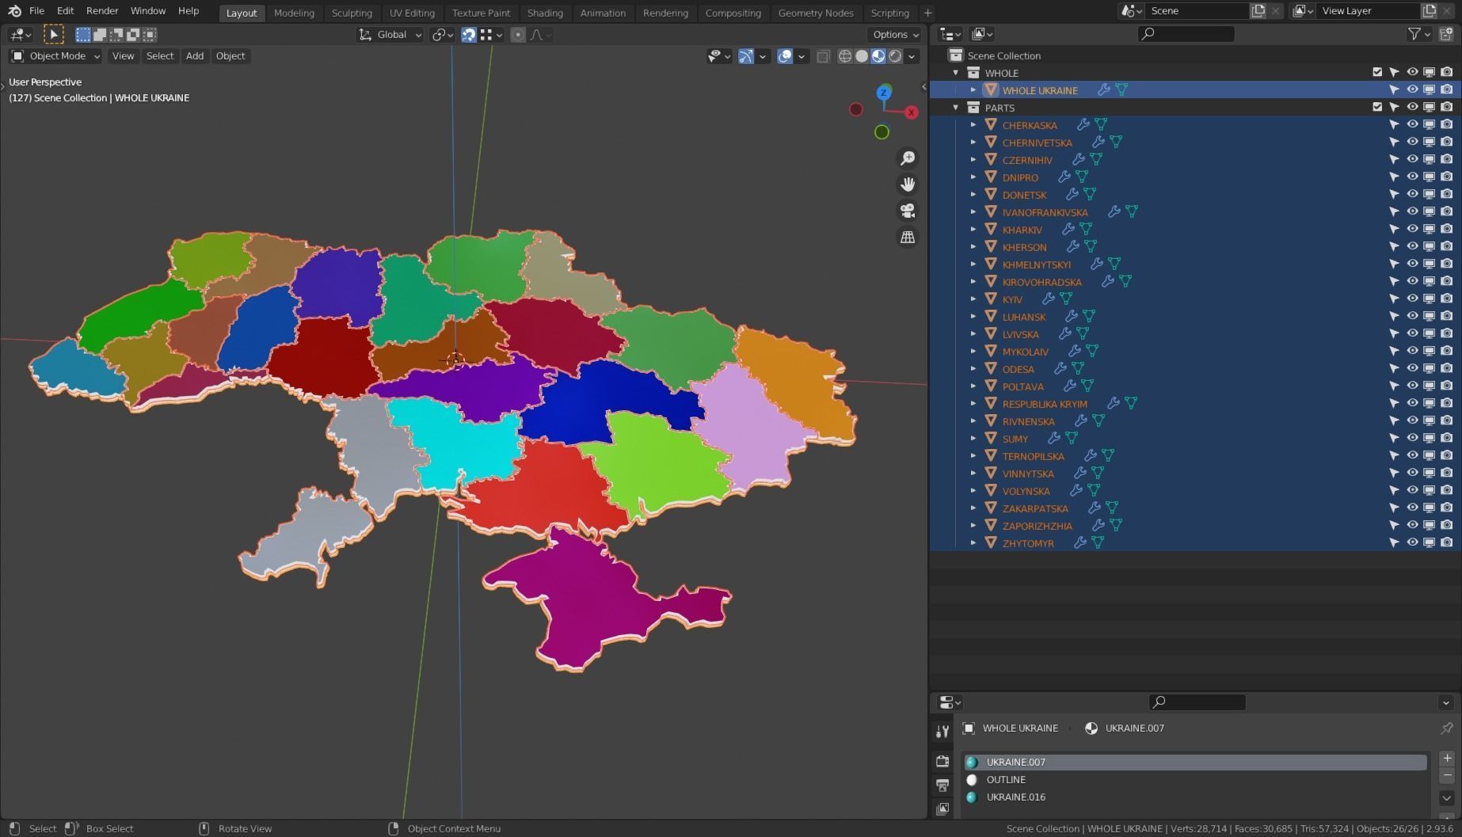This screenshot has height=837, width=1462.
Task: Select solid viewport shading
Action: [862, 56]
